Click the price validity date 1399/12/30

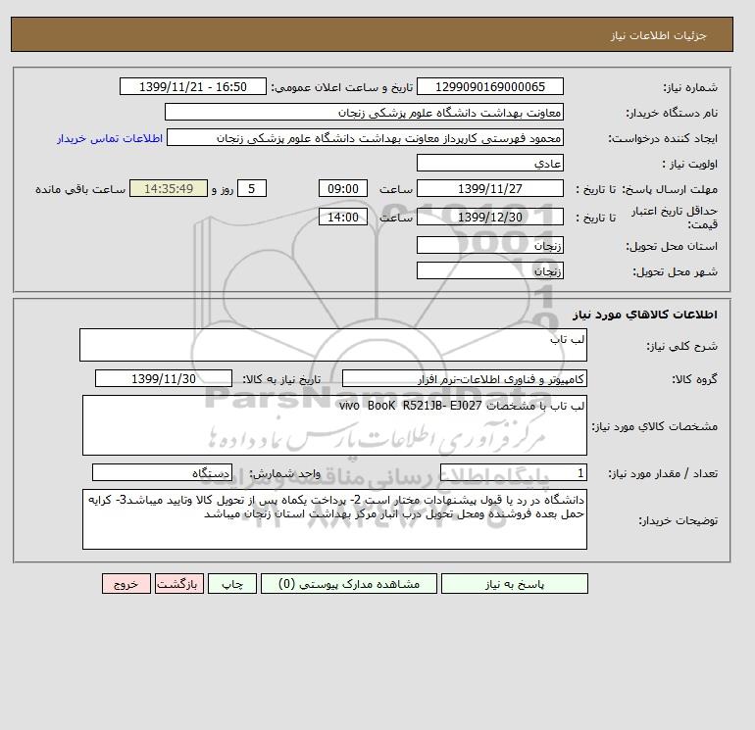[x=490, y=217]
